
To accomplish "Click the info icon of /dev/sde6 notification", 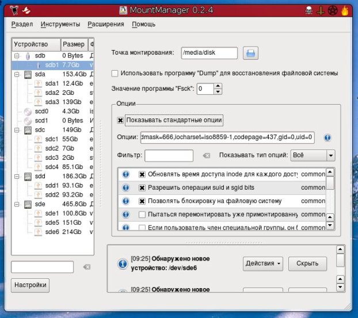I will click(x=123, y=264).
